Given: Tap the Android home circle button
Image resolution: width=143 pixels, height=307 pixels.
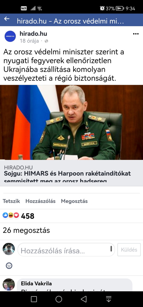Looking at the screenshot, I should [x=59, y=299].
